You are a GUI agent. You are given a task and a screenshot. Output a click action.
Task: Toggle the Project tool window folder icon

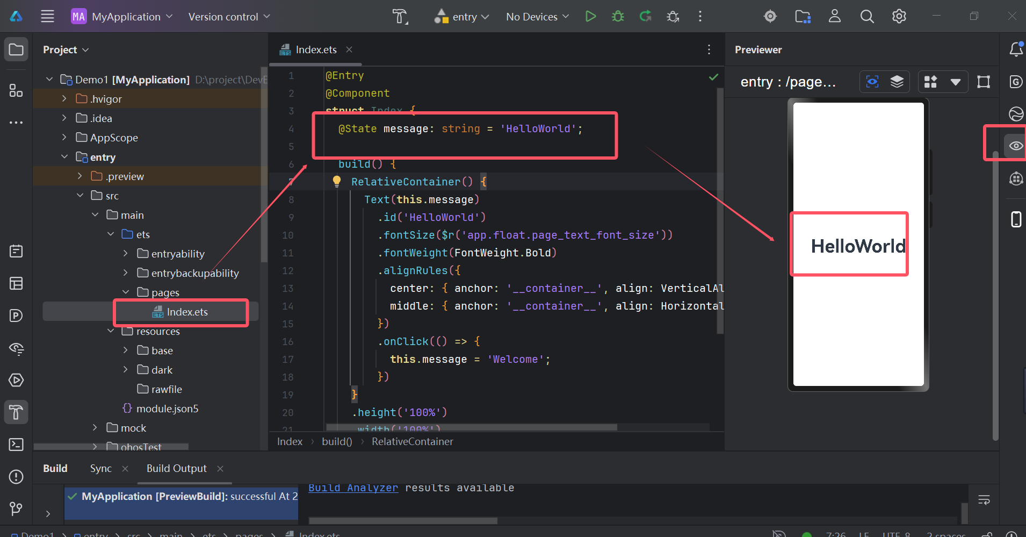point(16,49)
